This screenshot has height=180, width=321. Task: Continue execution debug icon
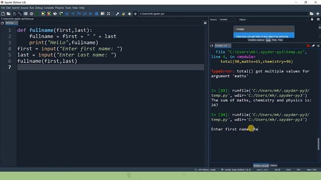[90, 13]
